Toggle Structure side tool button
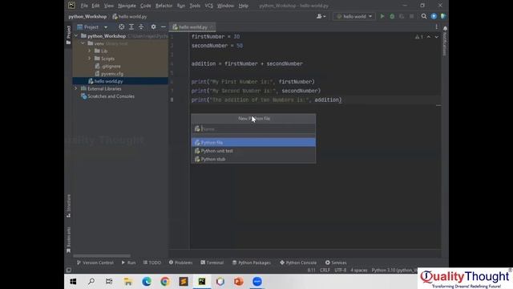Viewport: 513px width, 289px height. (68, 206)
